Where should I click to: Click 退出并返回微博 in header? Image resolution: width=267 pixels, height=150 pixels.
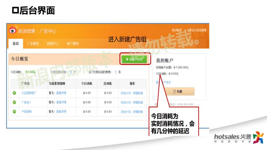pos(197,30)
